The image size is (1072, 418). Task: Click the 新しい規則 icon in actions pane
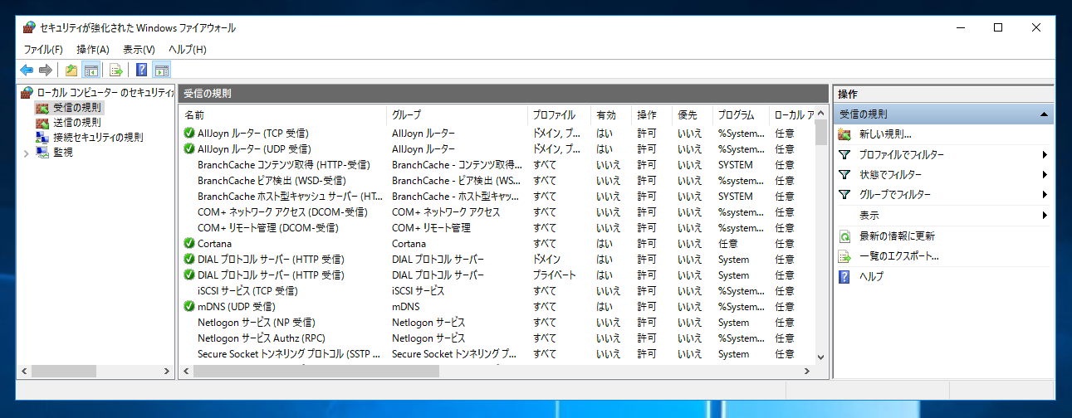coord(845,134)
